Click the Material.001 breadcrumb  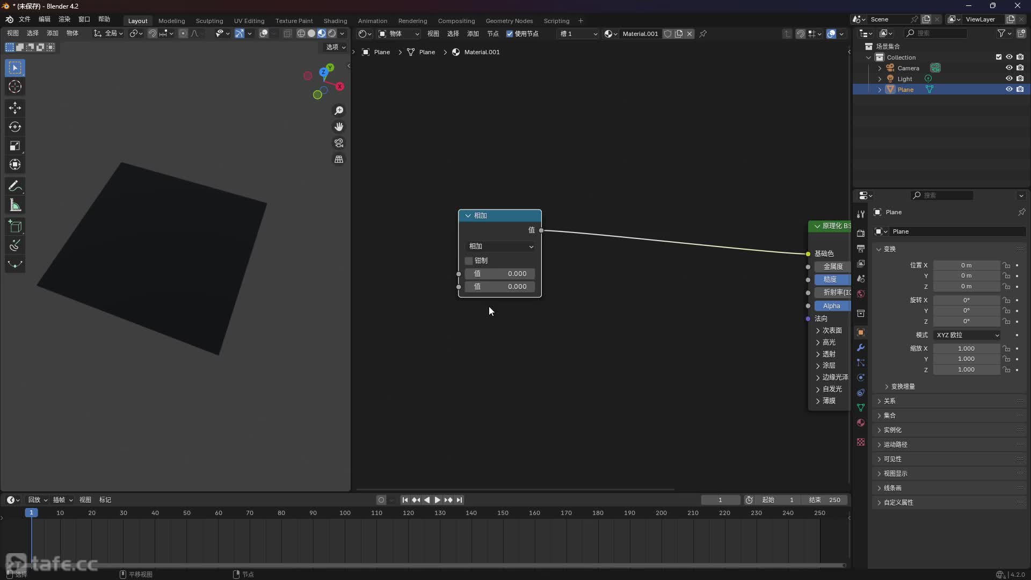[x=482, y=52]
